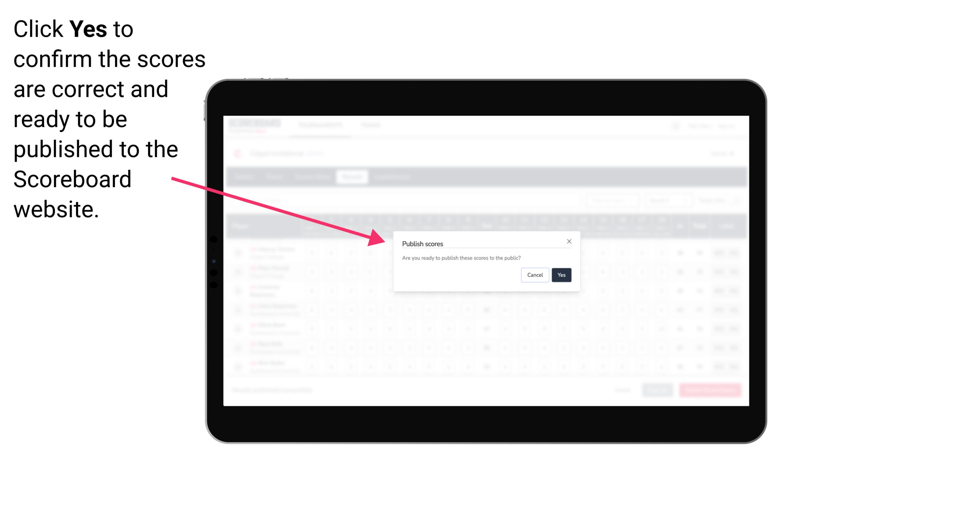
Task: Click Cancel to dismiss dialog
Action: [535, 274]
